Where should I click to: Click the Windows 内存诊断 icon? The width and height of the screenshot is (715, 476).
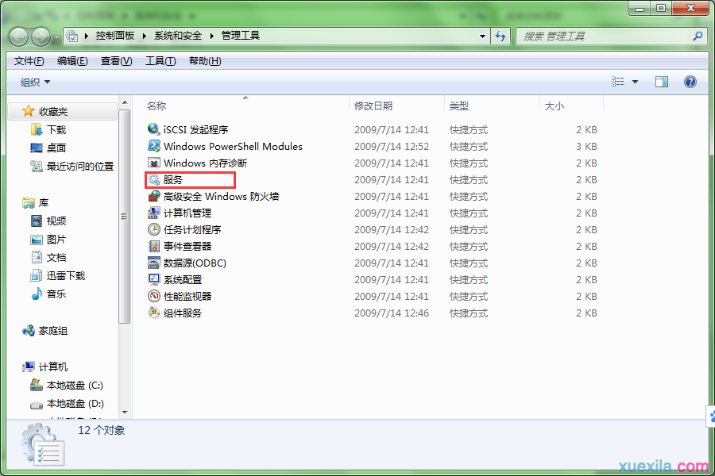click(153, 163)
